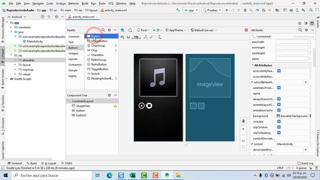Click the ImageView warning triangle icon
Screen dimensions: 320x180
pos(115,106)
